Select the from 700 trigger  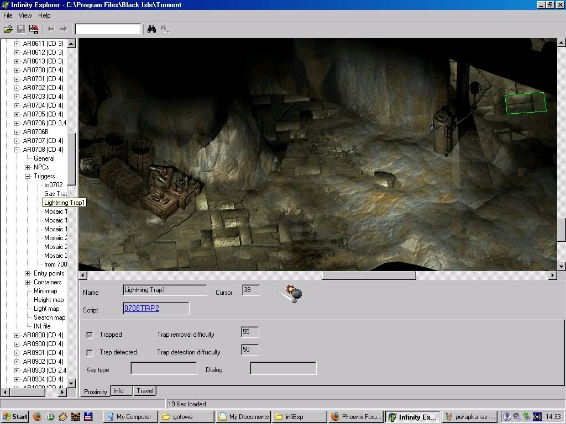(56, 264)
